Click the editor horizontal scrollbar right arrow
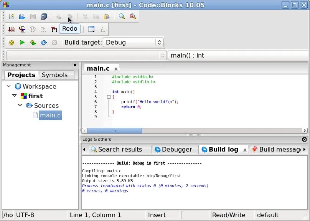 pyautogui.click(x=305, y=131)
